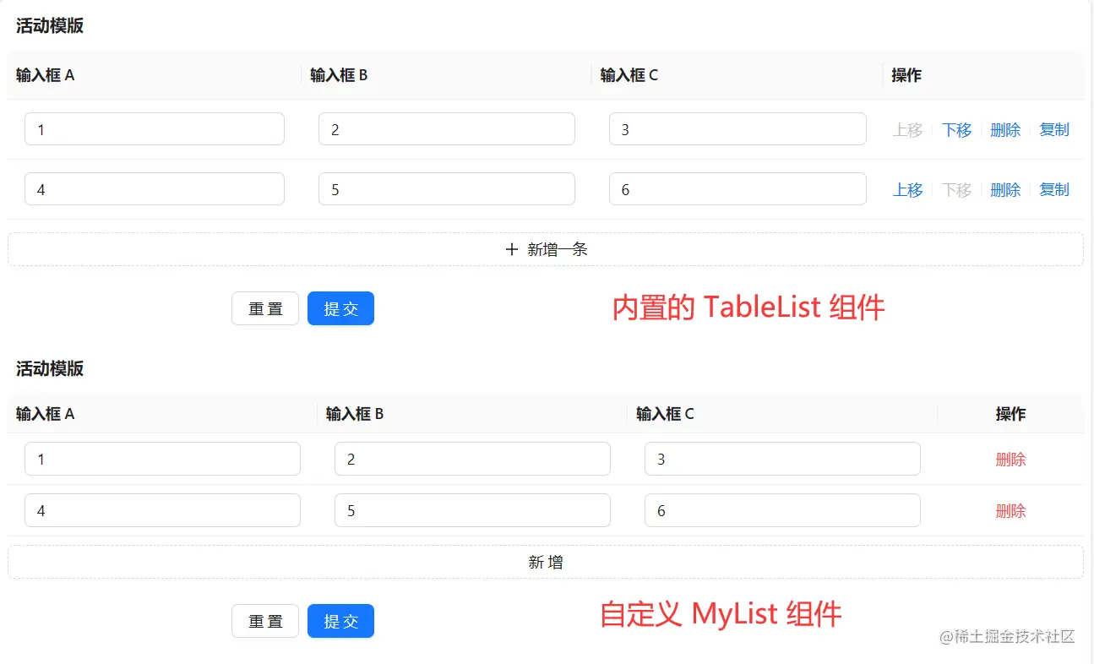Click red 删除 in MyList row with value 4

[1010, 511]
